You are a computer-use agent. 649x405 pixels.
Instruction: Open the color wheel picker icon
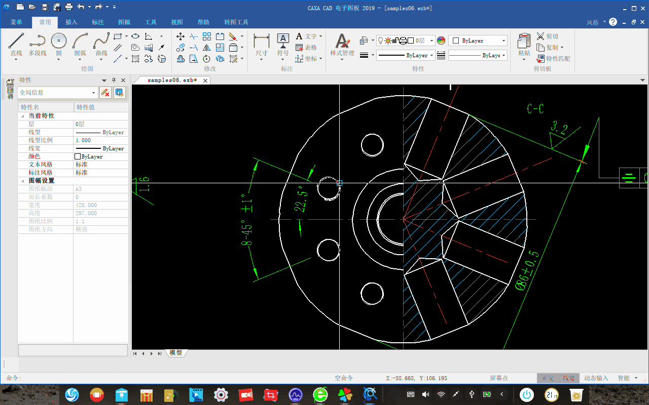[x=441, y=40]
